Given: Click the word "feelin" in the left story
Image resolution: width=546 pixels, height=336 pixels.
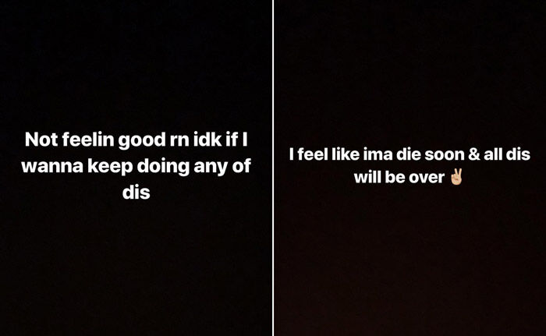Looking at the screenshot, I should [88, 140].
